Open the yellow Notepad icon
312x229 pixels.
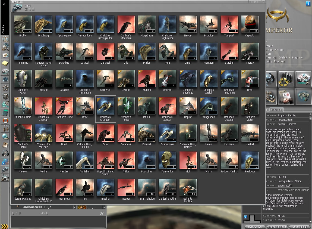5,63
